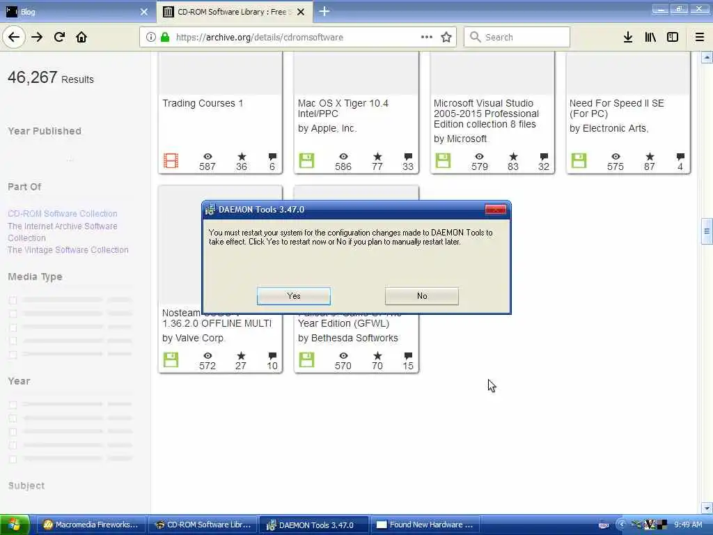Click the reviews bubble showing 32
Viewport: 713px width, 535px height.
pos(544,157)
